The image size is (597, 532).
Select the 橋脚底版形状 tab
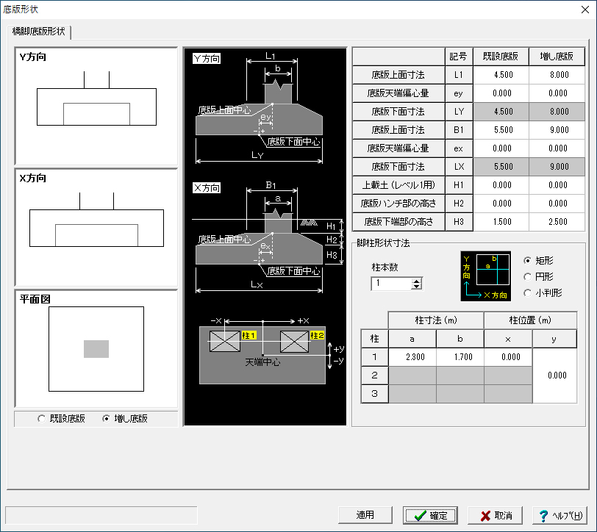[39, 32]
